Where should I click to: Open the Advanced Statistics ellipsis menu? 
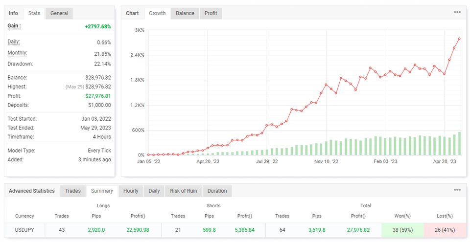(457, 190)
